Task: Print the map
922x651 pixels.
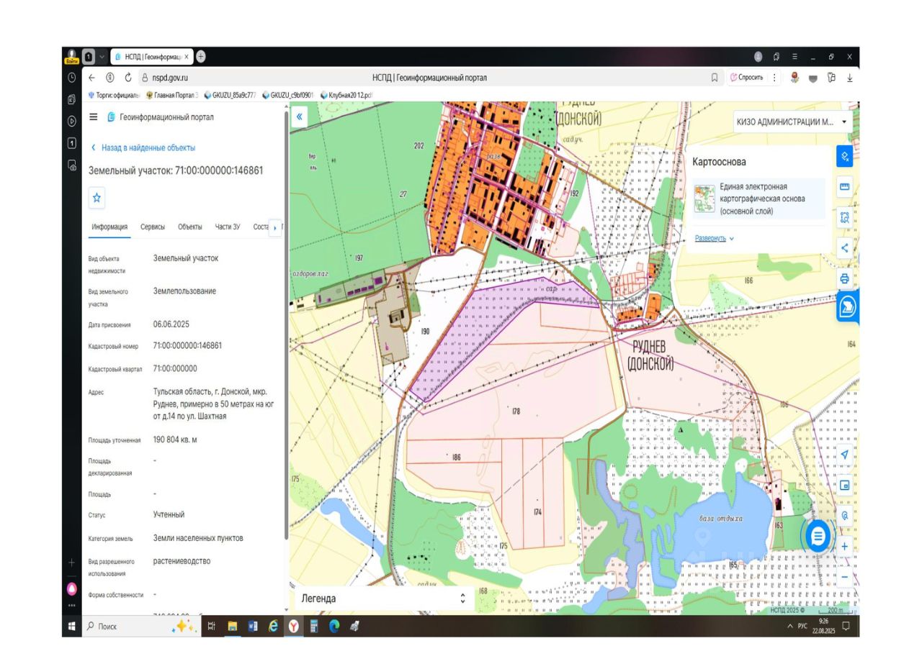Action: (x=844, y=278)
